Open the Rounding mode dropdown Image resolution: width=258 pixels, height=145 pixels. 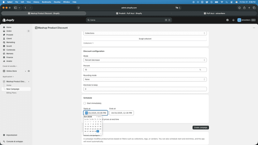145,79
